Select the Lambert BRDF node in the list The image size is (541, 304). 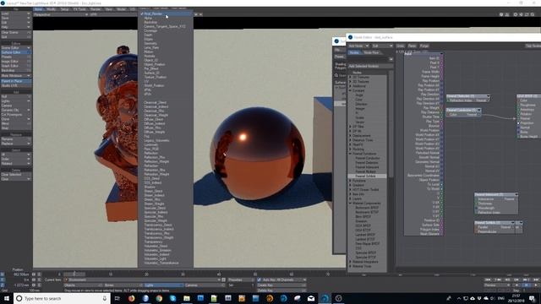pos(364,235)
